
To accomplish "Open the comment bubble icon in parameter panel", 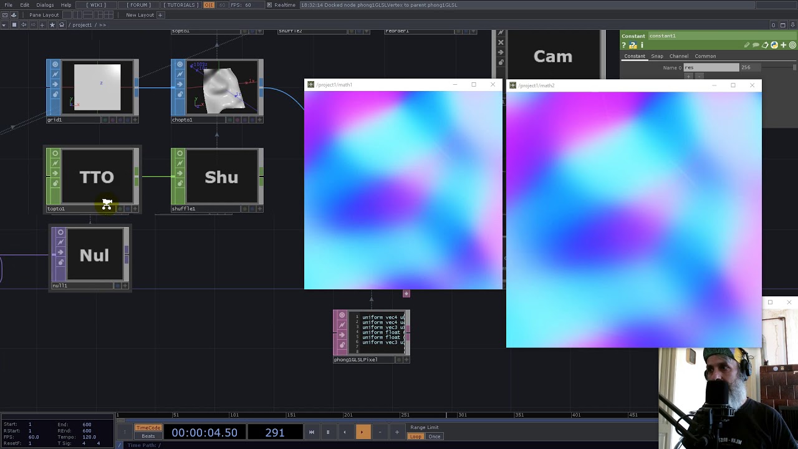I will [x=756, y=45].
